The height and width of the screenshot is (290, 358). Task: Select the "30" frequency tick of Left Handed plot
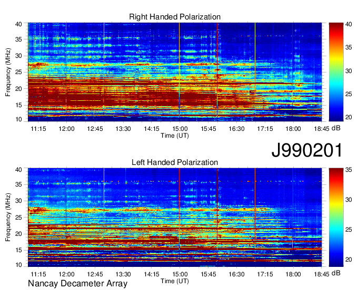[18, 201]
